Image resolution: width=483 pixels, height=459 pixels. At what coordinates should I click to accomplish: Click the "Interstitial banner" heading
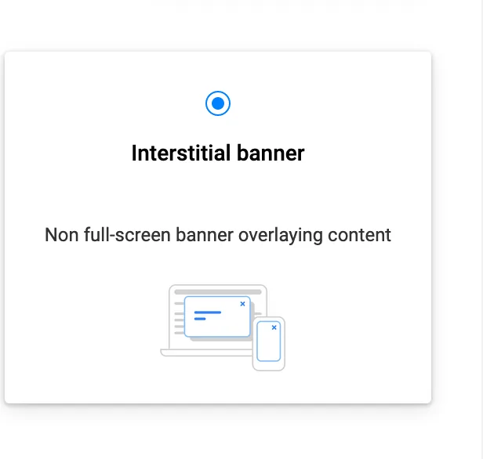click(x=217, y=153)
